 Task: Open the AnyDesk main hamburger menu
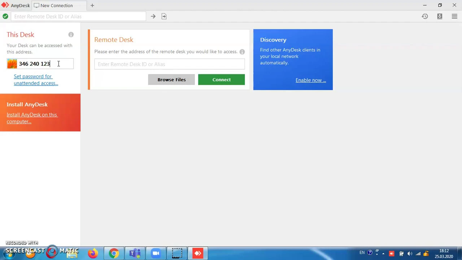[454, 16]
